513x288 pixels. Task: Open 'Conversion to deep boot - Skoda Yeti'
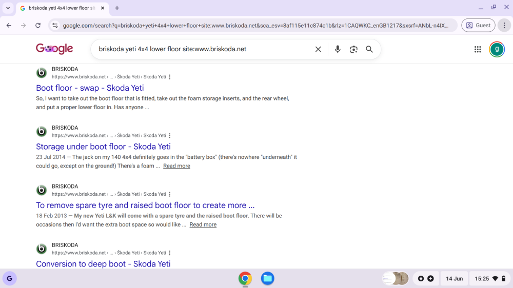click(104, 264)
